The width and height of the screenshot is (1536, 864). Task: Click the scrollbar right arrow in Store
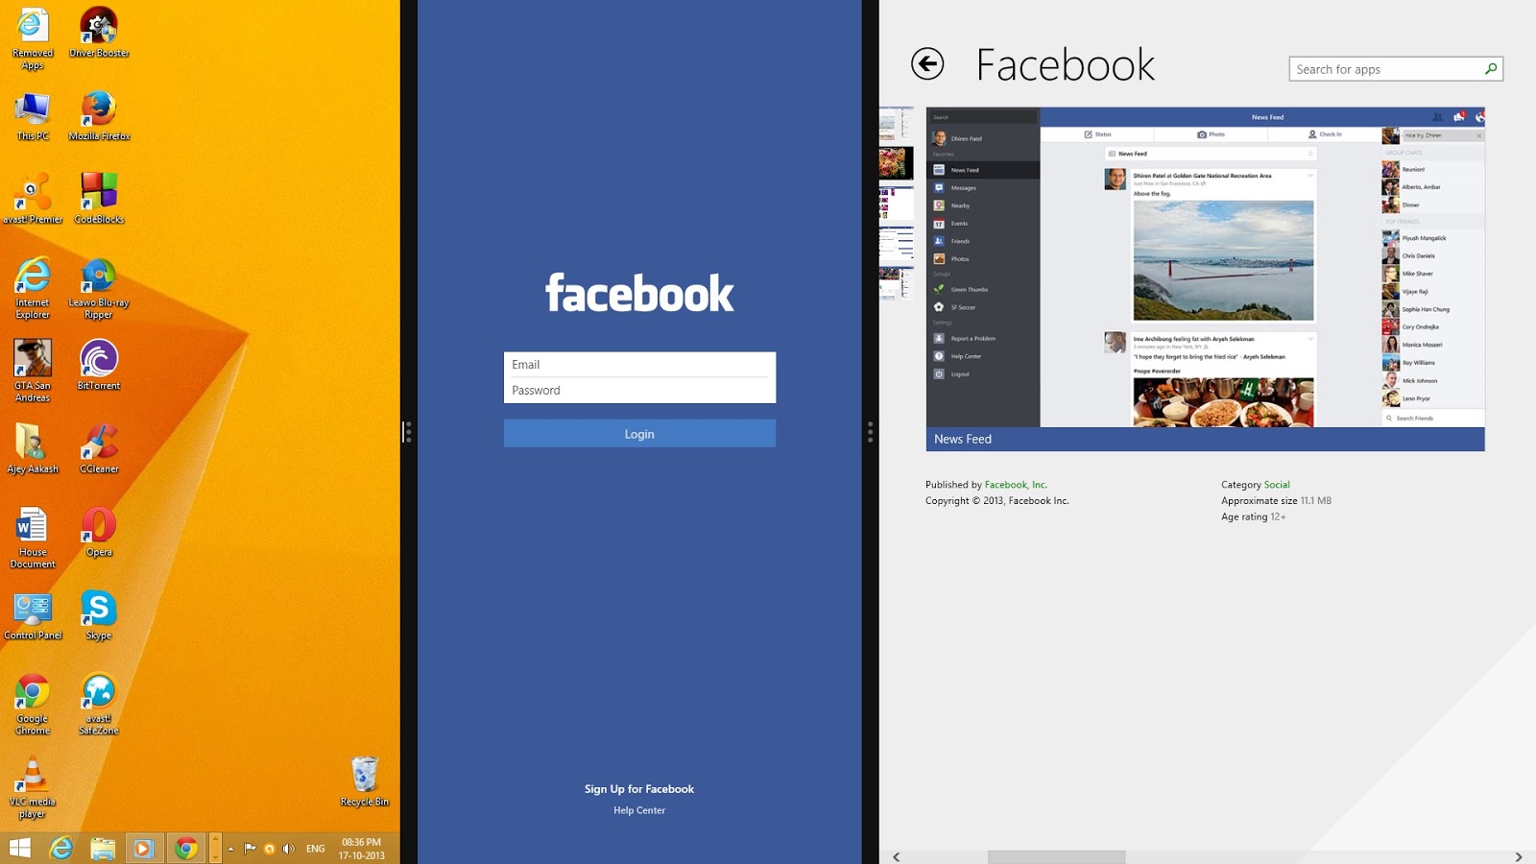[x=1519, y=856]
